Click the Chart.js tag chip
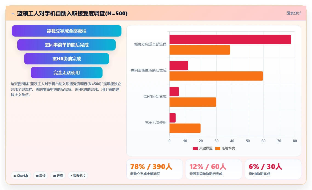 [21, 176]
